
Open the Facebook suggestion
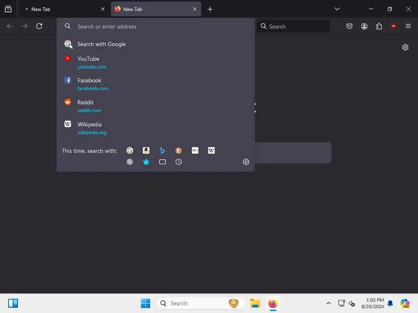click(x=156, y=84)
